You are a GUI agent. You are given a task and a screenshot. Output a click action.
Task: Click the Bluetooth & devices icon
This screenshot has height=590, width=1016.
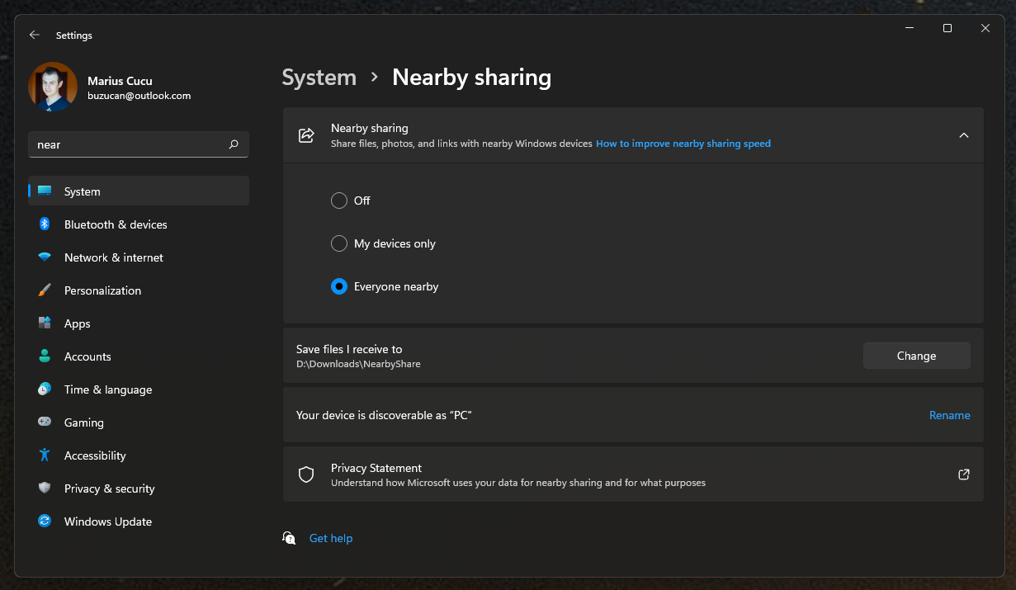(45, 224)
